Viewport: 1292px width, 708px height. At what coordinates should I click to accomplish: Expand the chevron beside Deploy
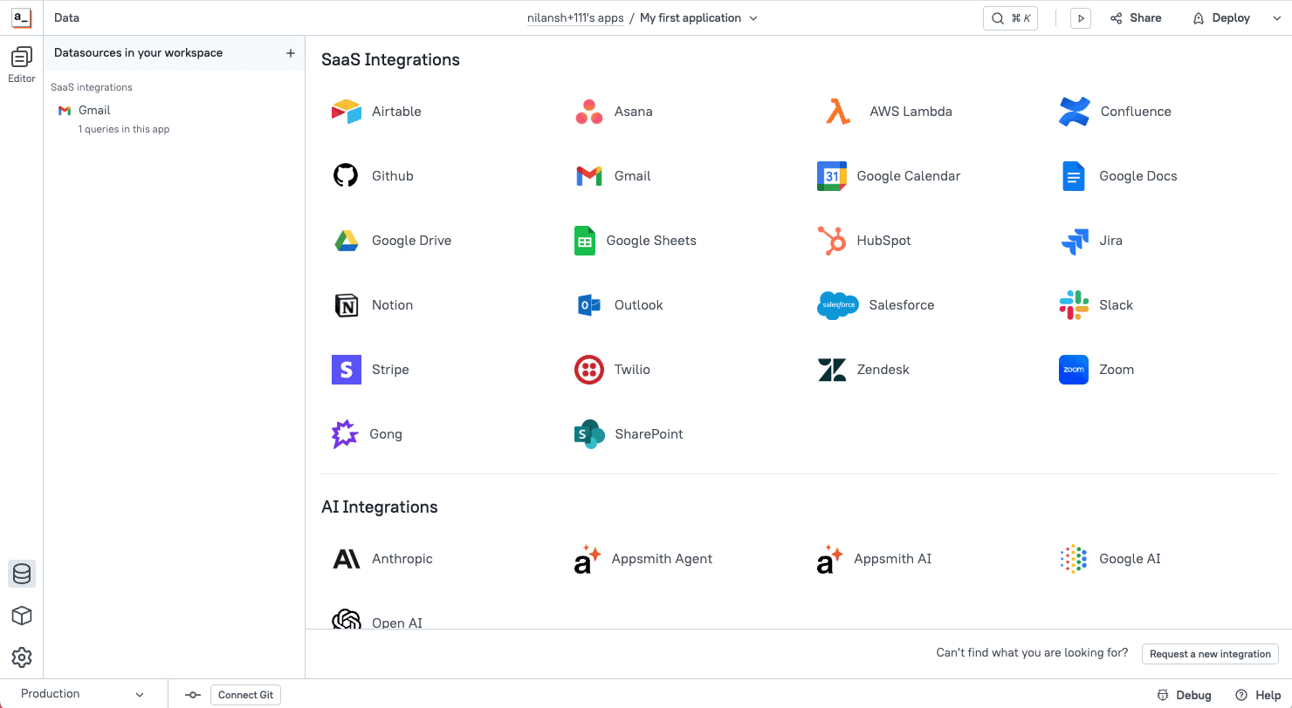point(1275,18)
